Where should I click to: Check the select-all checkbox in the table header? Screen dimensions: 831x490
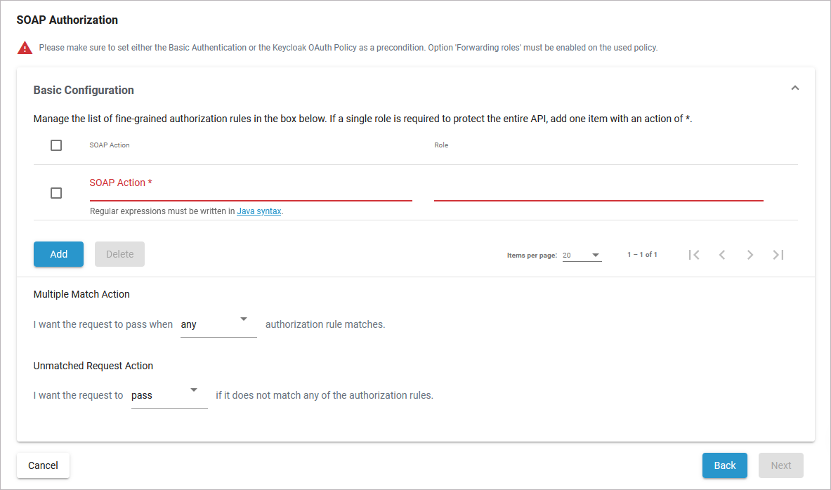[x=55, y=145]
